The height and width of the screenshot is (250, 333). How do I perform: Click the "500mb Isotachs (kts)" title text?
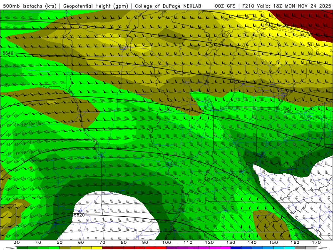[30, 6]
